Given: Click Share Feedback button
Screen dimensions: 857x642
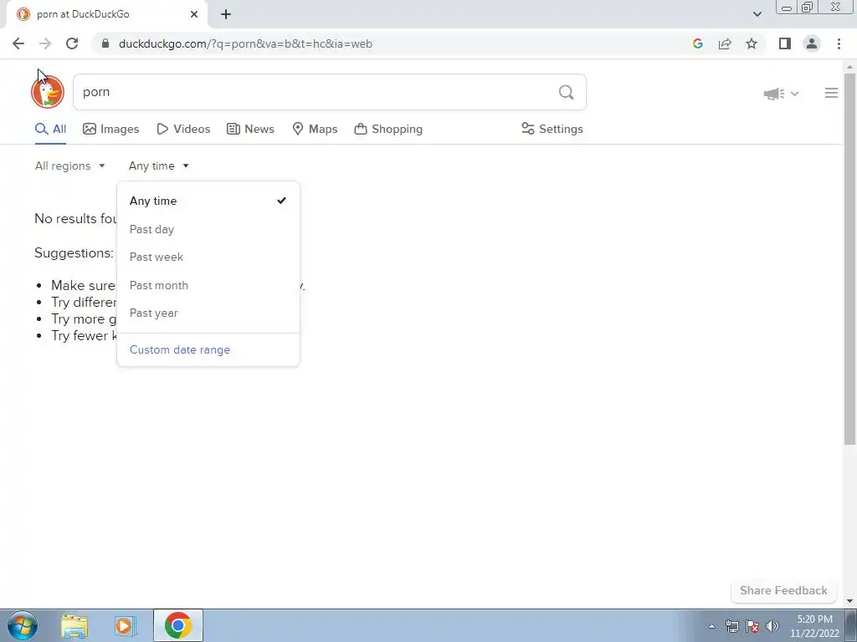Looking at the screenshot, I should [783, 591].
